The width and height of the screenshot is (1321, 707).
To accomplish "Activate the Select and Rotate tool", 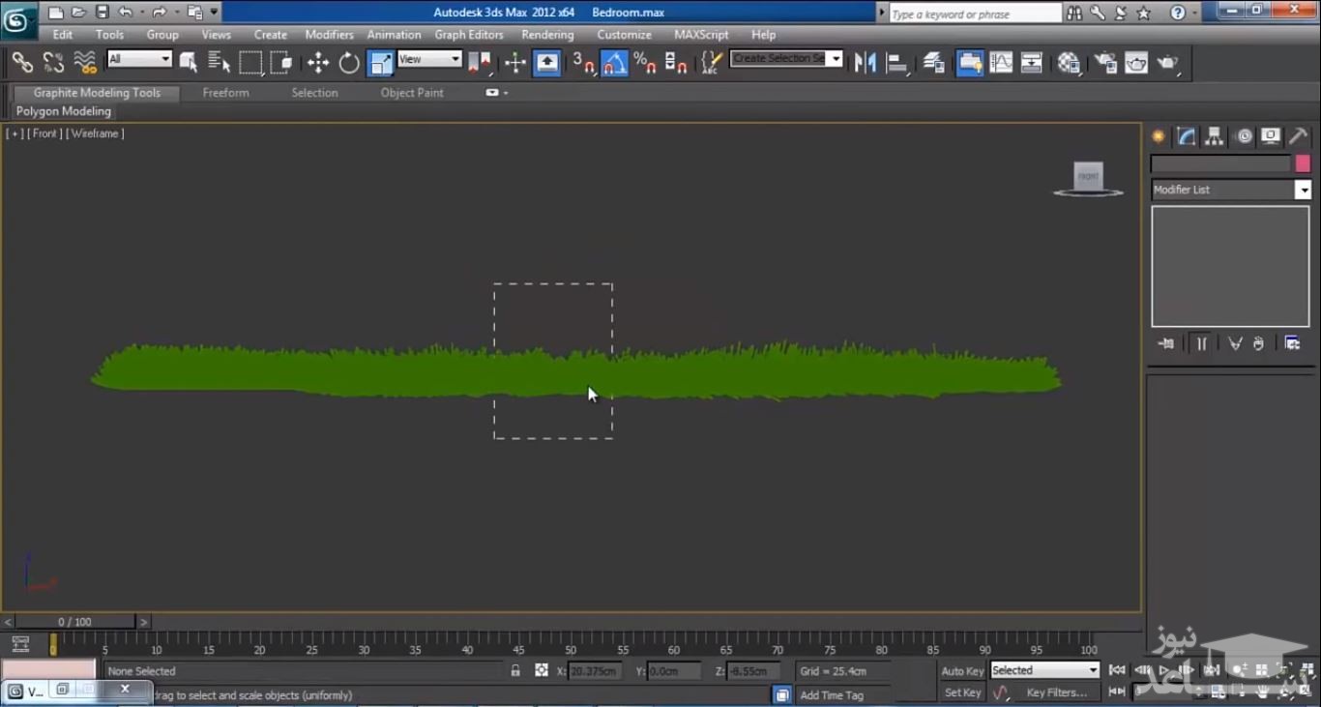I will (349, 63).
